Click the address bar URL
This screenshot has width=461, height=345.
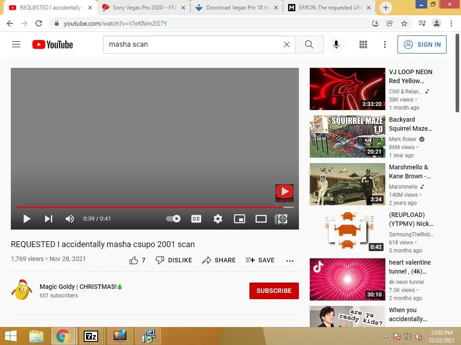tap(115, 23)
